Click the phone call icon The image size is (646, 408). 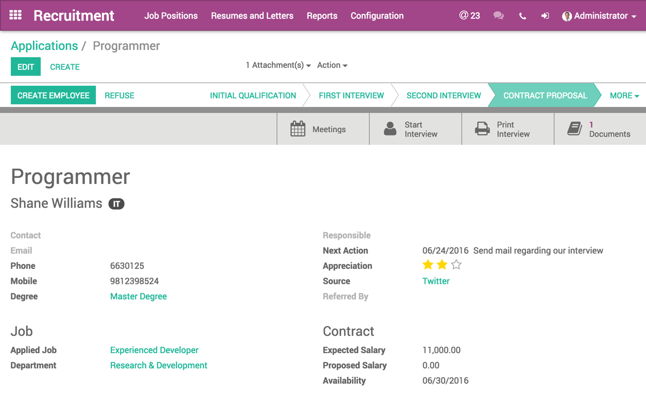pyautogui.click(x=522, y=16)
